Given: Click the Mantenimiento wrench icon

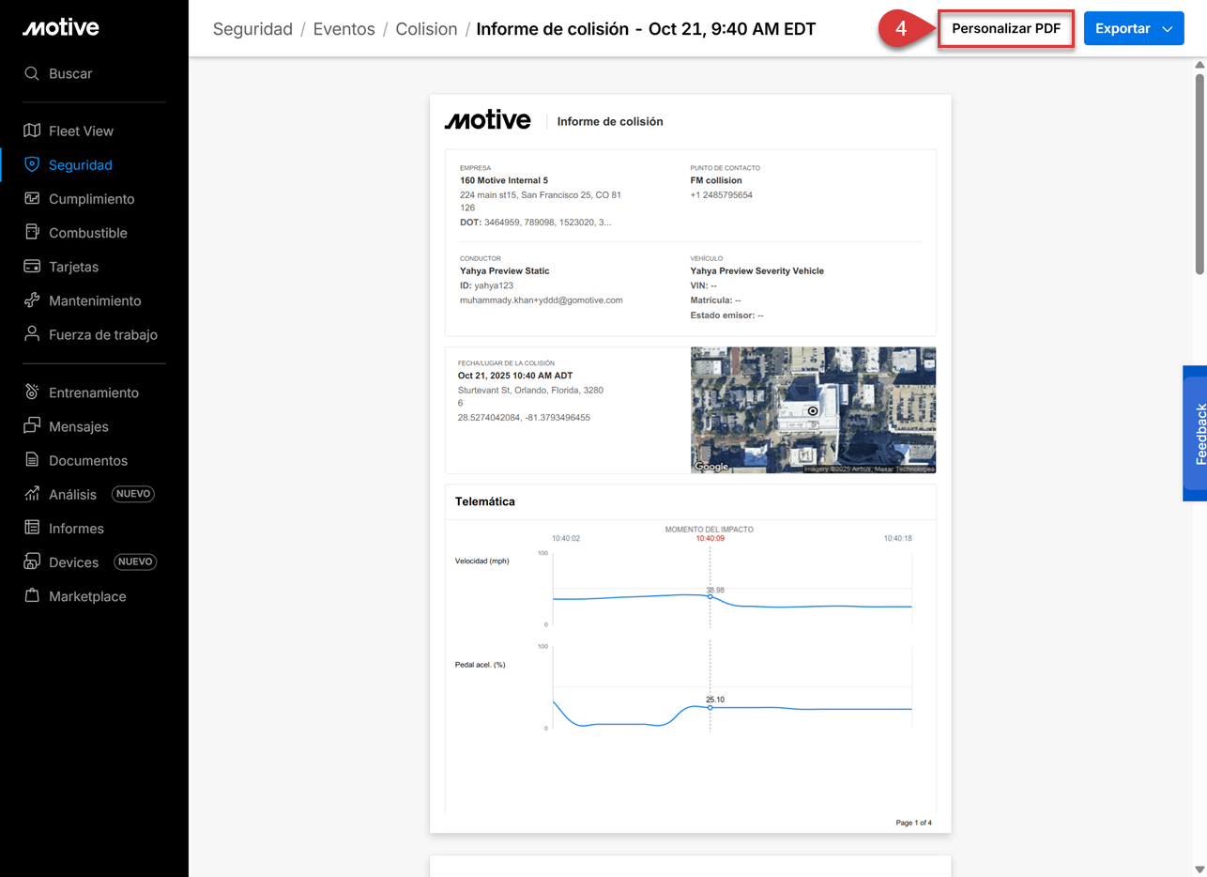Looking at the screenshot, I should point(32,300).
